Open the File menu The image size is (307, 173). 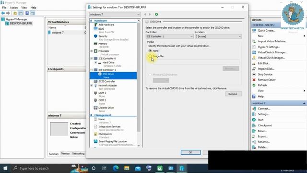tap(4, 8)
